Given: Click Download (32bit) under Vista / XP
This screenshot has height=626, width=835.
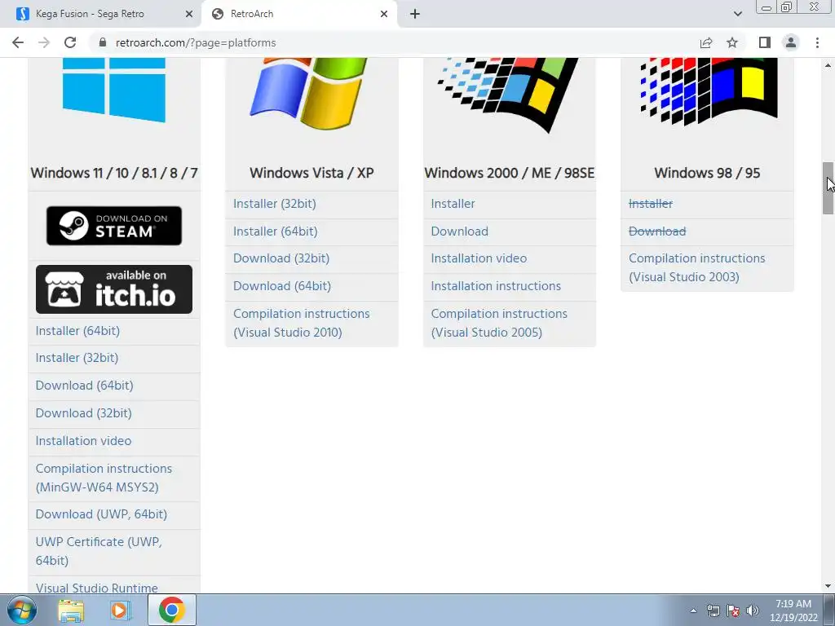Looking at the screenshot, I should click(x=281, y=258).
